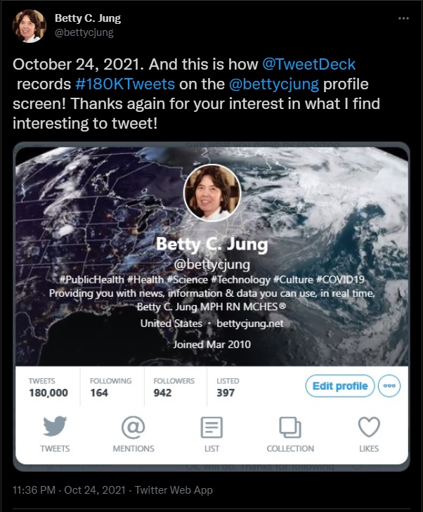Open the Followers 942 count stat

174,387
